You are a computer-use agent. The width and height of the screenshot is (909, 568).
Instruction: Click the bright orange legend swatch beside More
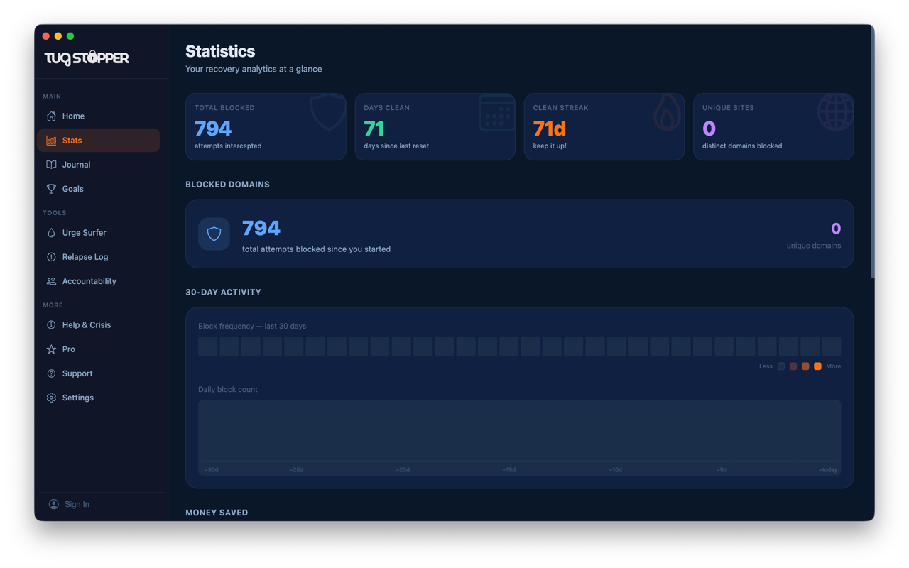[x=817, y=366]
